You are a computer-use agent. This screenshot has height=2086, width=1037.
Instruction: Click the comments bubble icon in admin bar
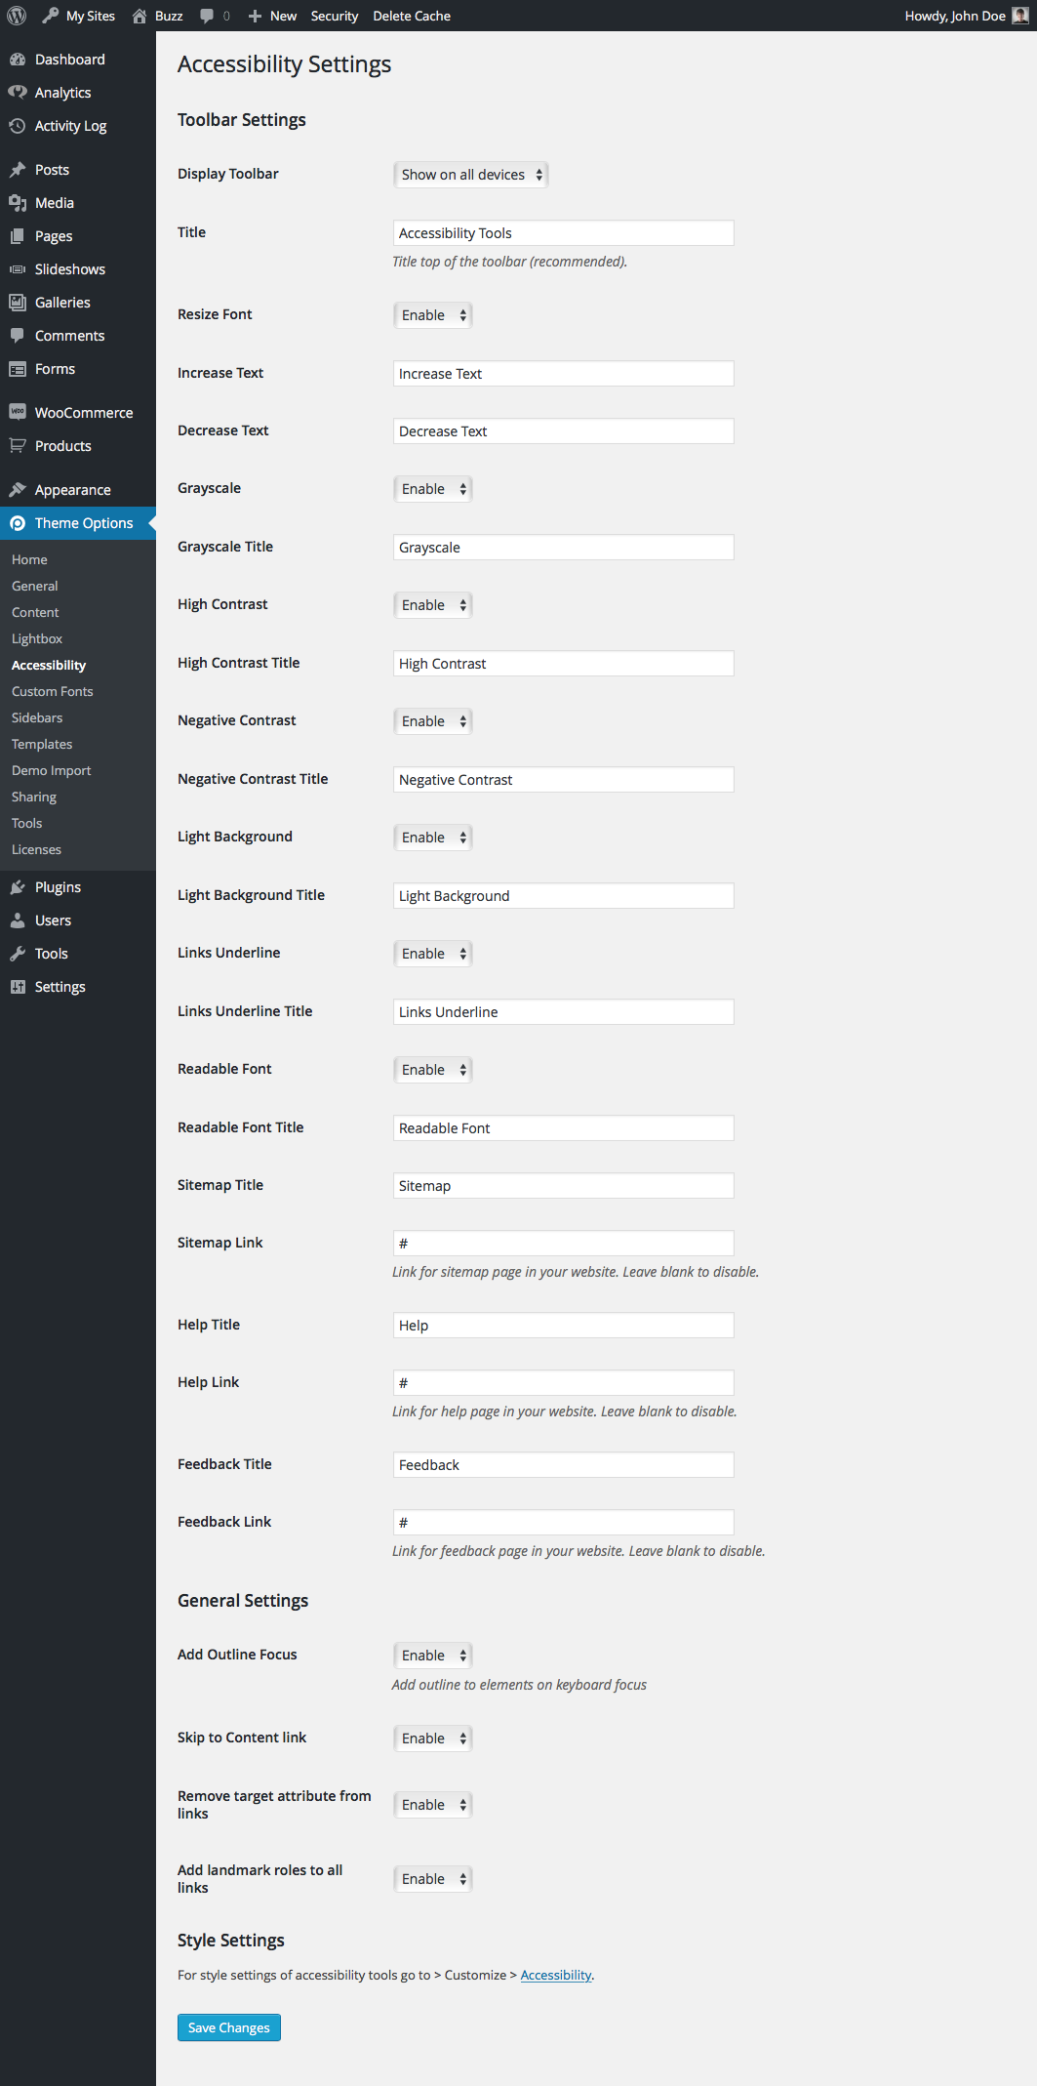[x=207, y=16]
